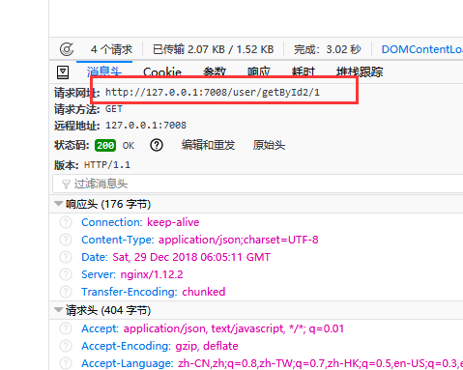Screen dimensions: 463x370
Task: Click the 4 个请求 summary
Action: [111, 49]
